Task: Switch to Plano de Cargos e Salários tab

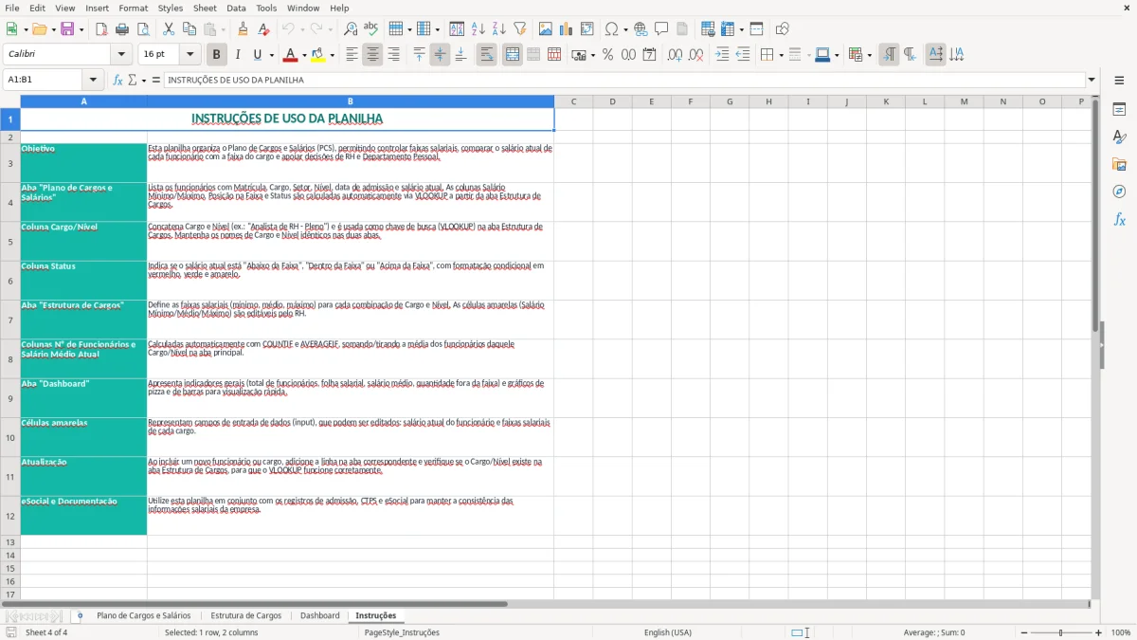Action: click(x=143, y=615)
